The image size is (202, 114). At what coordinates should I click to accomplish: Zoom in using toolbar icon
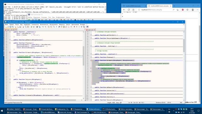pos(43,27)
